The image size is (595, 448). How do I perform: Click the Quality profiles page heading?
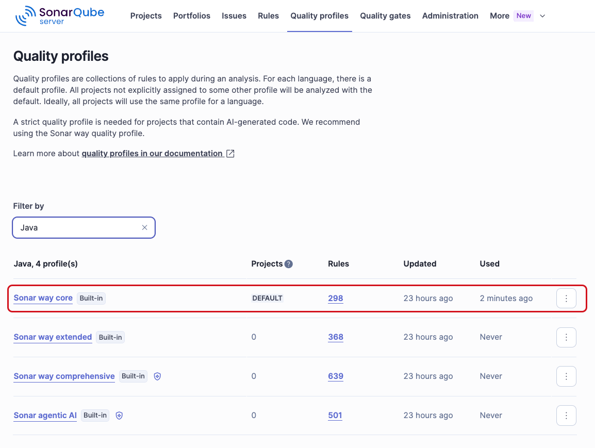click(x=61, y=56)
